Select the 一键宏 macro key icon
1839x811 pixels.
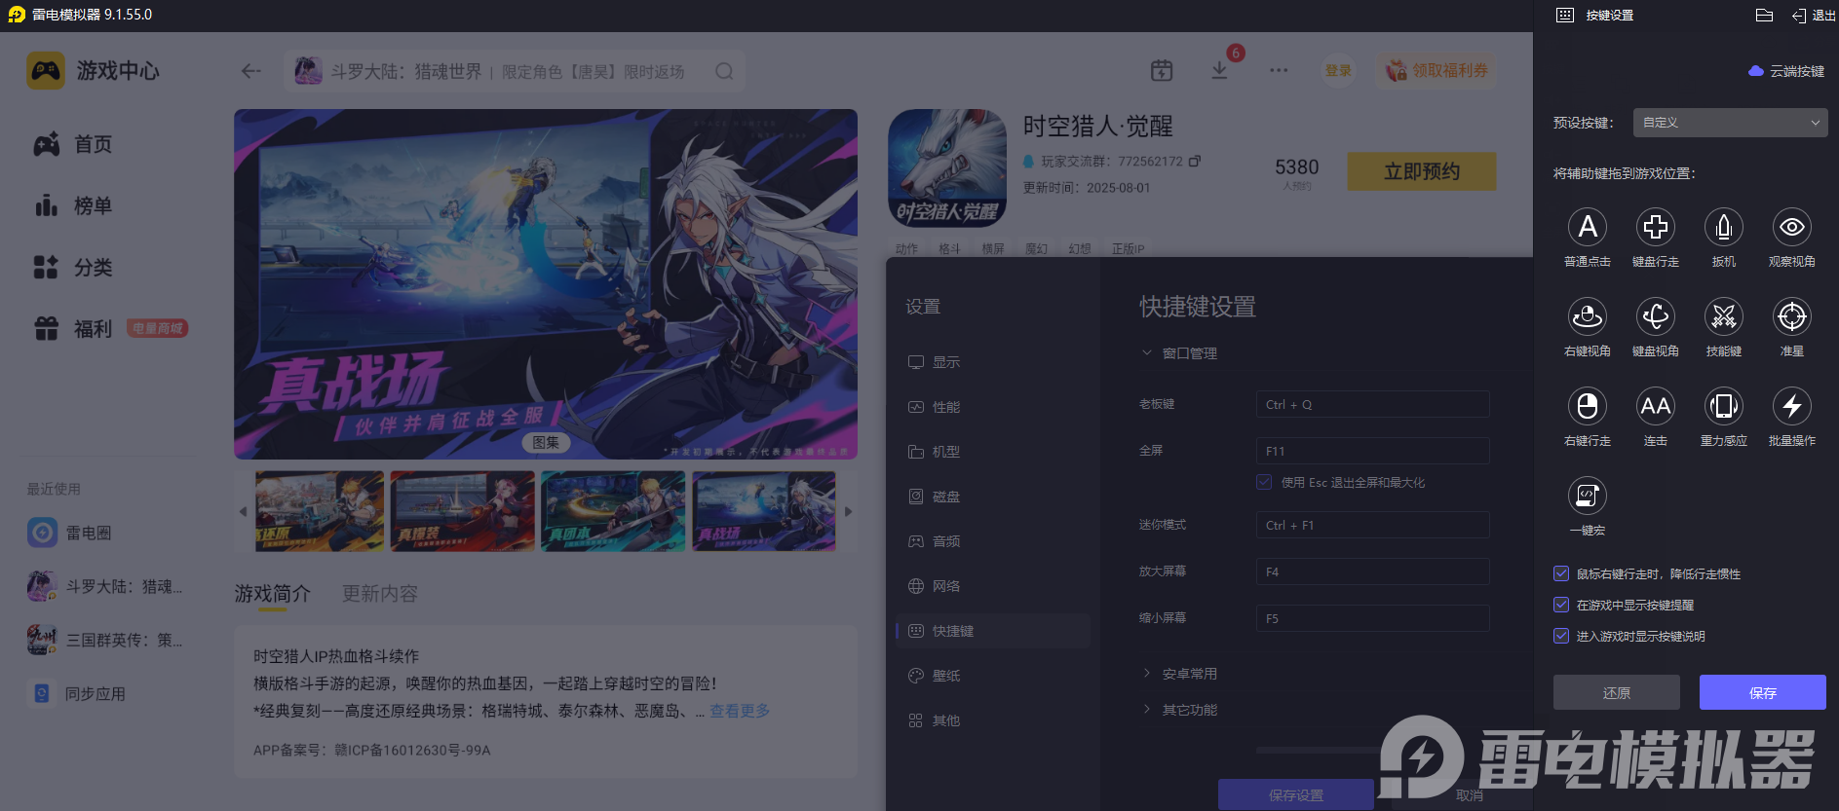(1587, 496)
